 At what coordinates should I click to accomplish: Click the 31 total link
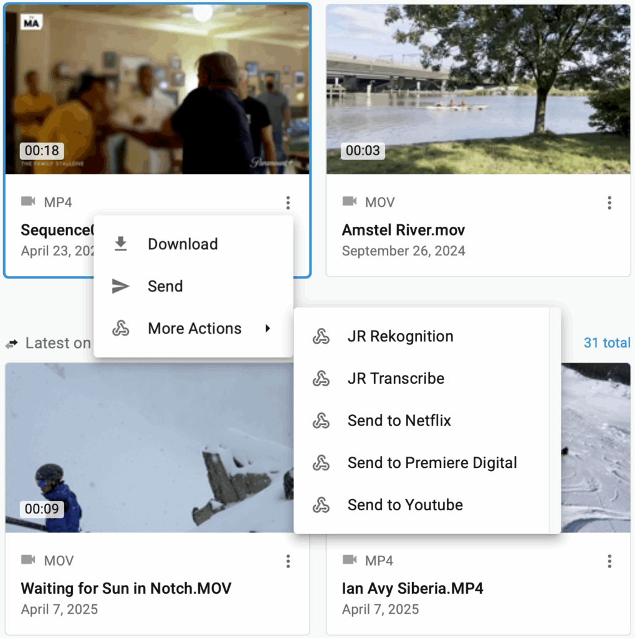pyautogui.click(x=606, y=343)
